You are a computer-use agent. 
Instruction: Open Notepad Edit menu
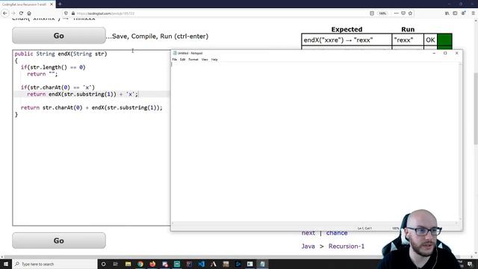(182, 60)
